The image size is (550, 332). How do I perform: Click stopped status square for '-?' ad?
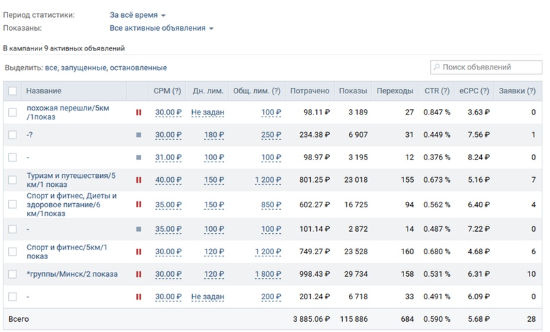pyautogui.click(x=138, y=135)
